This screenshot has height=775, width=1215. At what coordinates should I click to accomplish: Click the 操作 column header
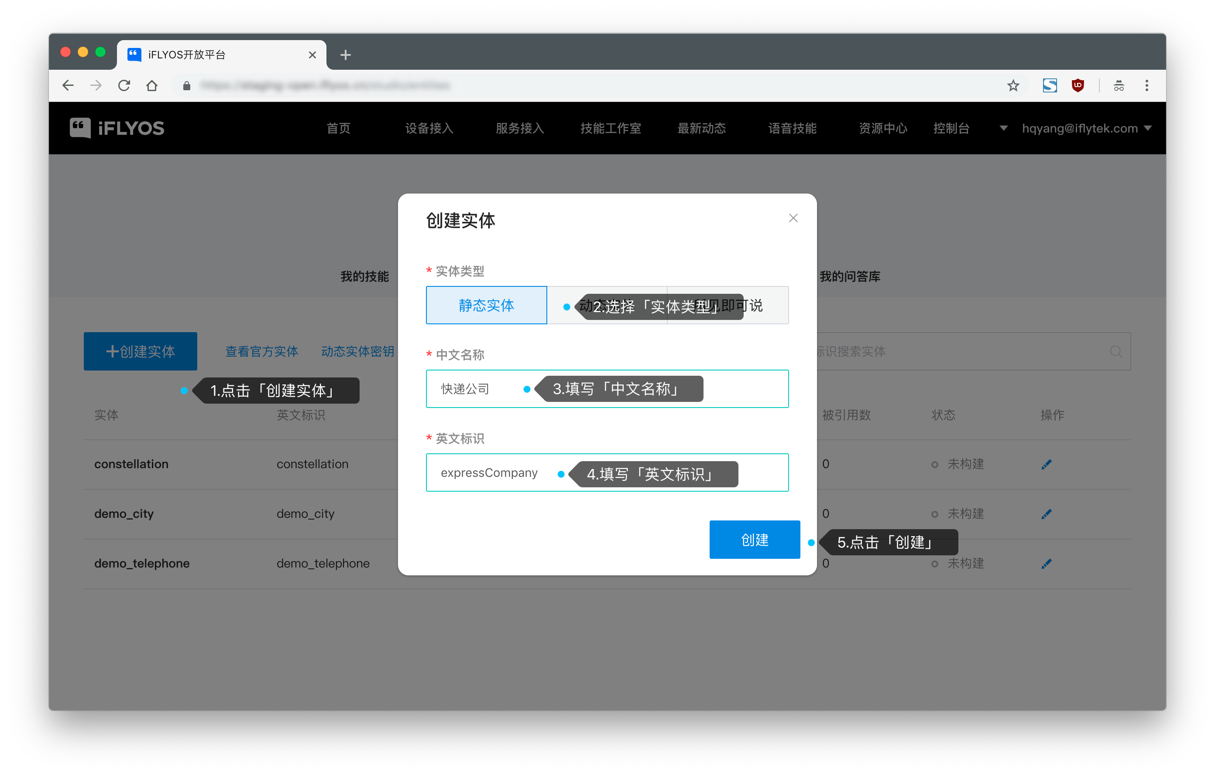(1053, 415)
